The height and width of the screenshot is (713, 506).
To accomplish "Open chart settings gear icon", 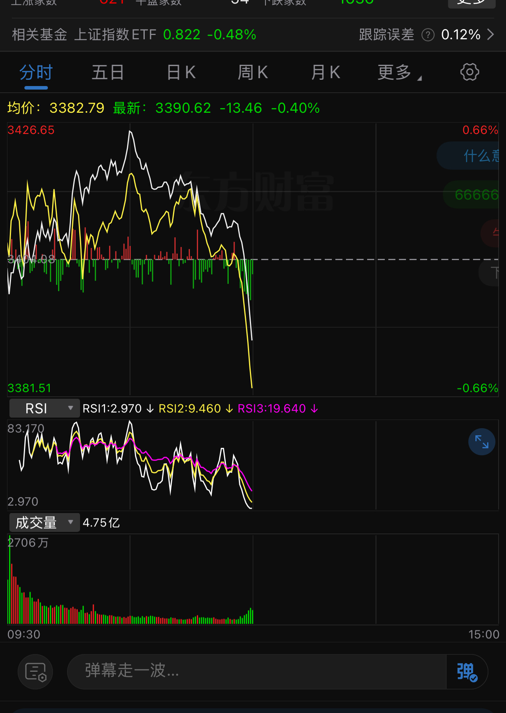I will (x=470, y=72).
